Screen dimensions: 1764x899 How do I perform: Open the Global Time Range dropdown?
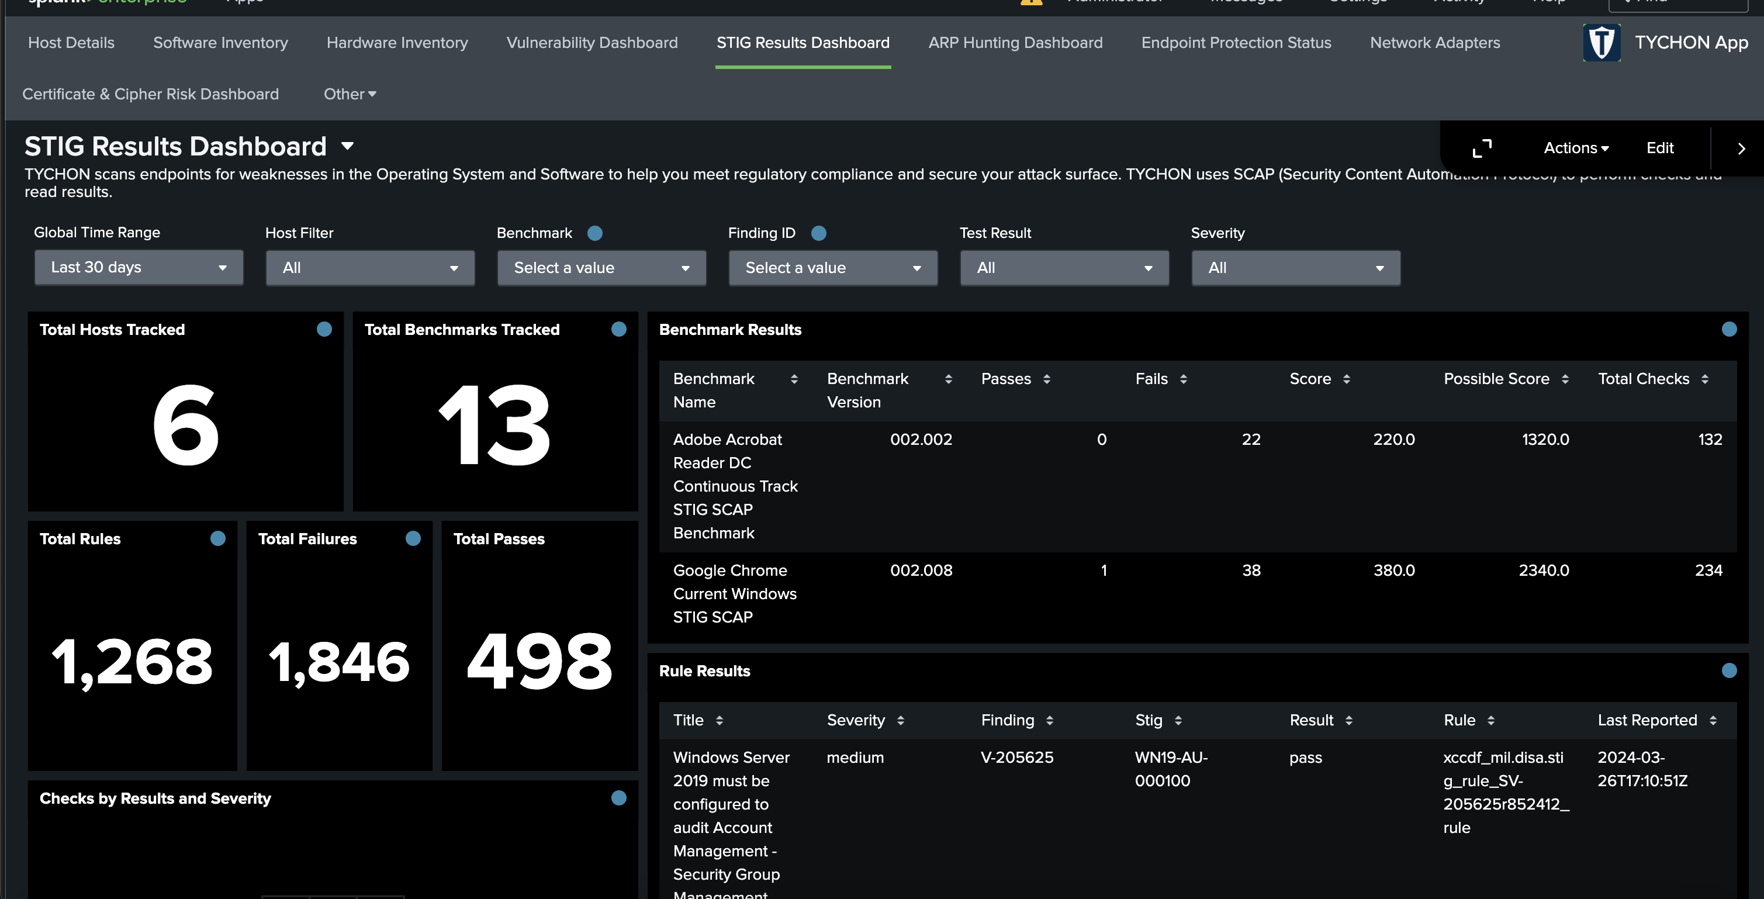139,268
